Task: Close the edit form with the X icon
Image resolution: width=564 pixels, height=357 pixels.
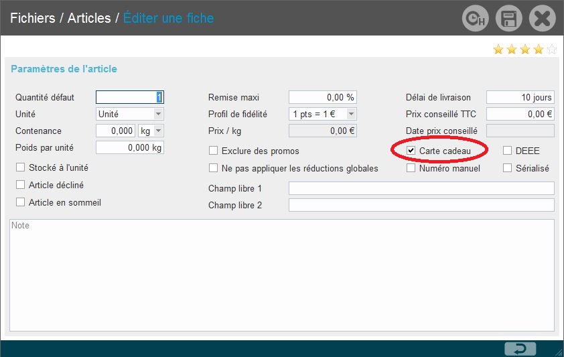Action: [542, 18]
